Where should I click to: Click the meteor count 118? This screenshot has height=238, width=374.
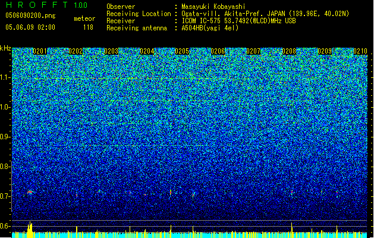click(88, 27)
